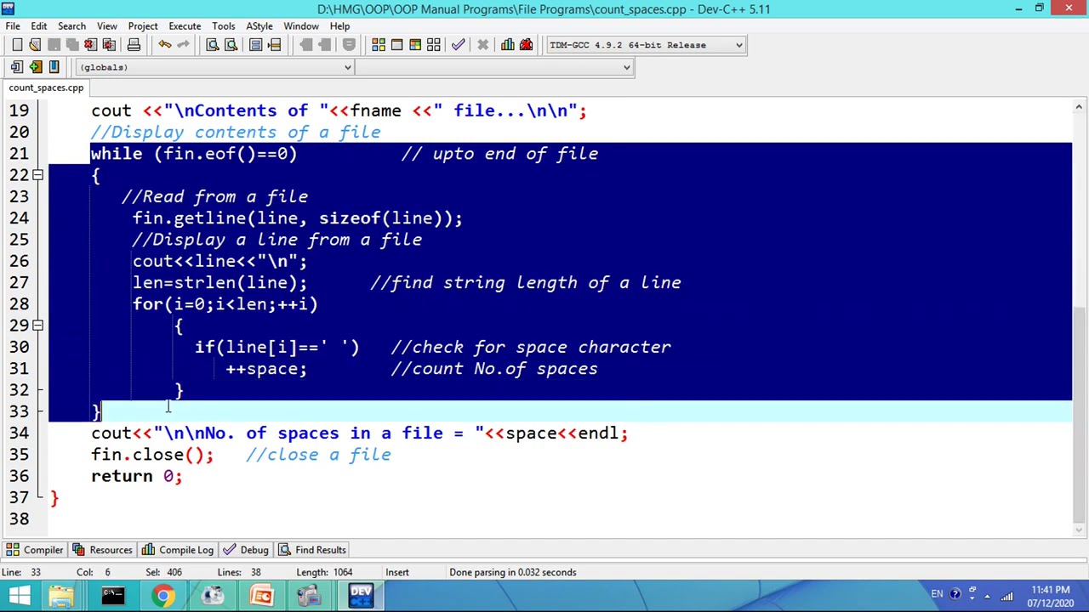Image resolution: width=1089 pixels, height=612 pixels.
Task: Collapse the code fold at line 22
Action: pos(37,175)
